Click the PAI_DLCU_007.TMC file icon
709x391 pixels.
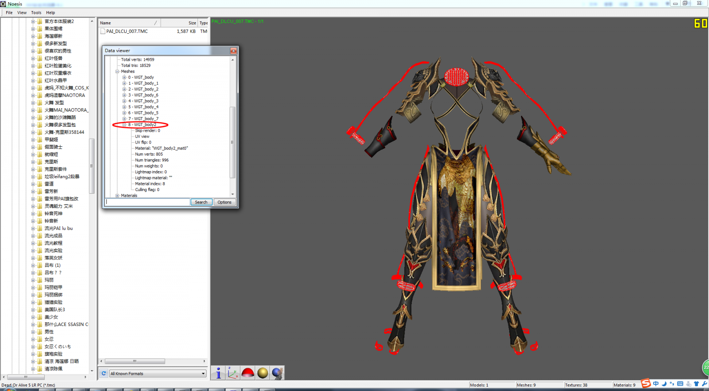(x=103, y=31)
